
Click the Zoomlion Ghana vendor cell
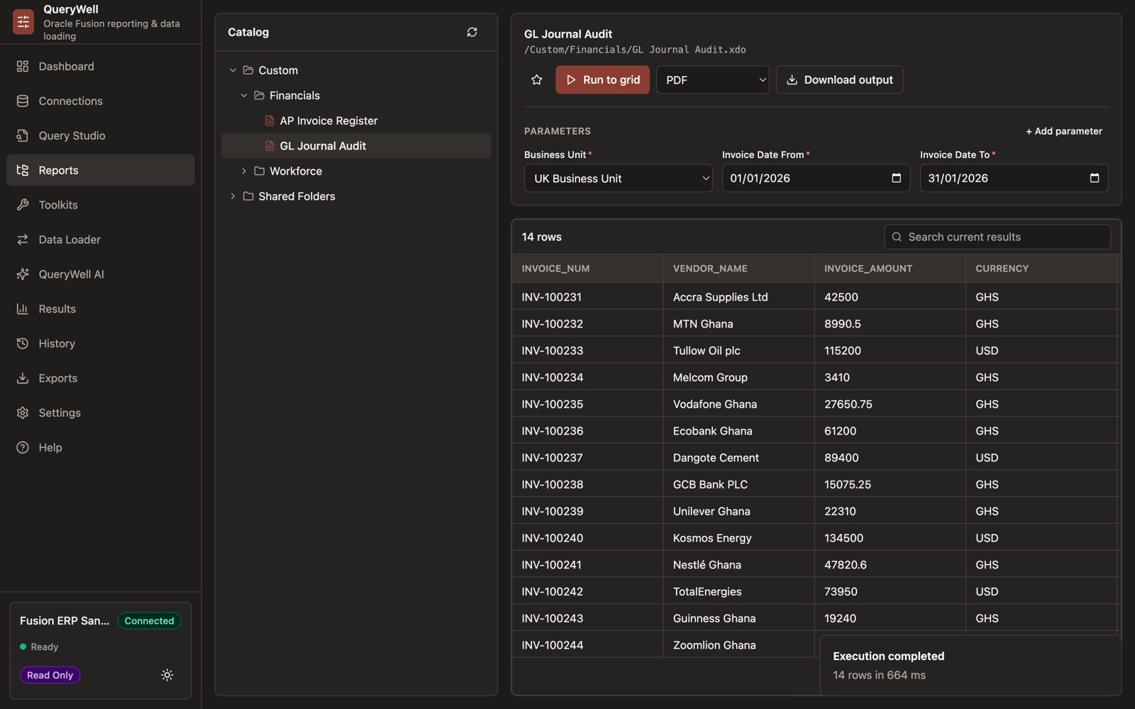click(738, 645)
